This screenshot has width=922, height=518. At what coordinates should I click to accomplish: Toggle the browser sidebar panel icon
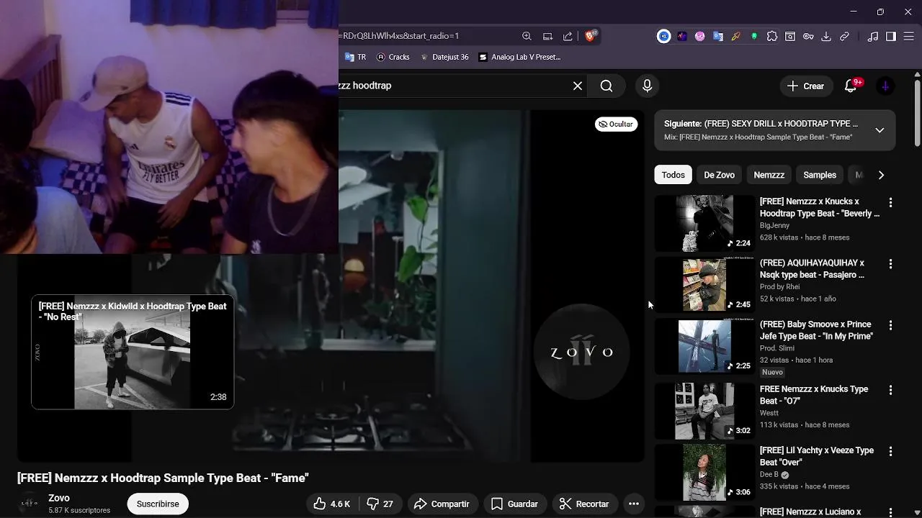[x=891, y=36]
